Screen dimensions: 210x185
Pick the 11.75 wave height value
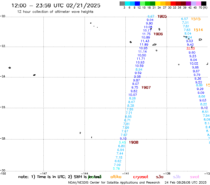[x=146, y=34]
